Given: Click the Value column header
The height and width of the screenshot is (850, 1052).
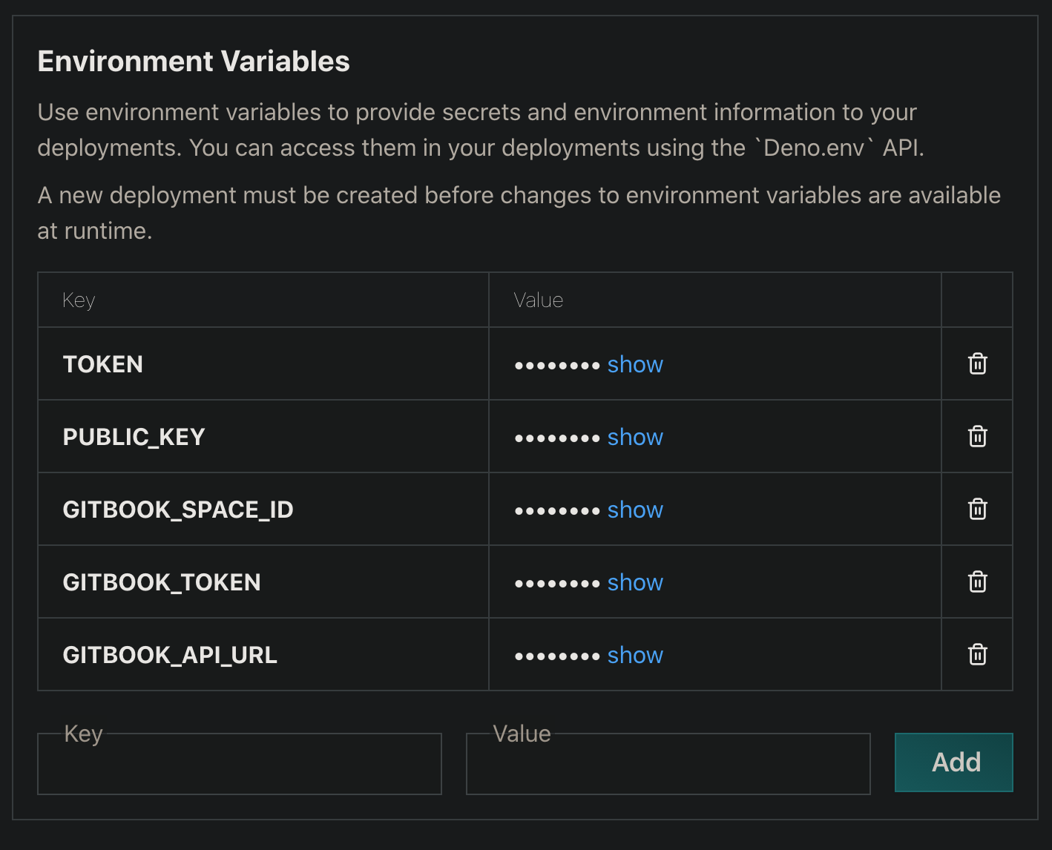Looking at the screenshot, I should tap(539, 300).
